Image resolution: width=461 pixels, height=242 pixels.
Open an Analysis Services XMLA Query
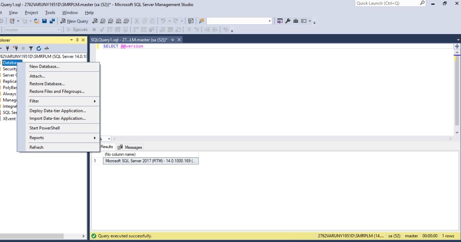pos(119,21)
